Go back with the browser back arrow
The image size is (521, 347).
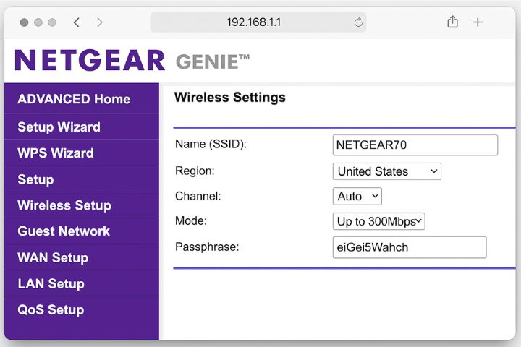pyautogui.click(x=77, y=22)
